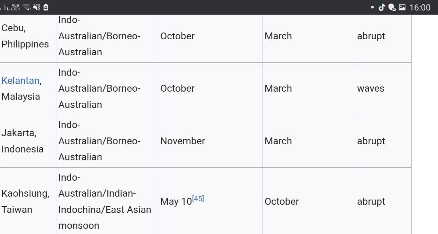The height and width of the screenshot is (234, 438).
Task: Tap the May 10 date text
Action: pyautogui.click(x=176, y=201)
